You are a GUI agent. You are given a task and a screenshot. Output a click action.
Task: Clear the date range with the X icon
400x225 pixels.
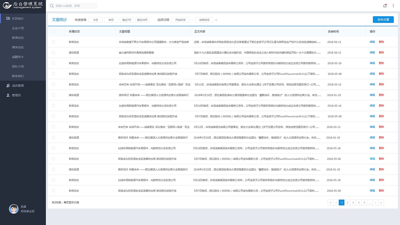216,20
